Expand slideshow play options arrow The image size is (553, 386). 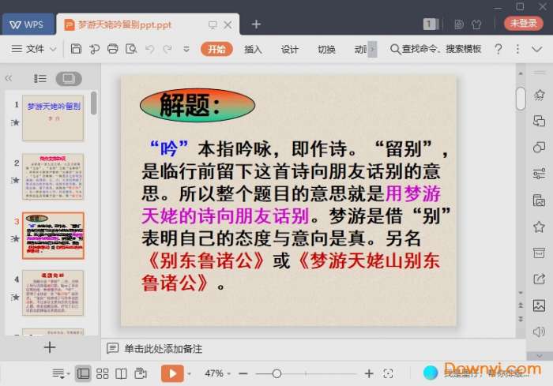[189, 373]
